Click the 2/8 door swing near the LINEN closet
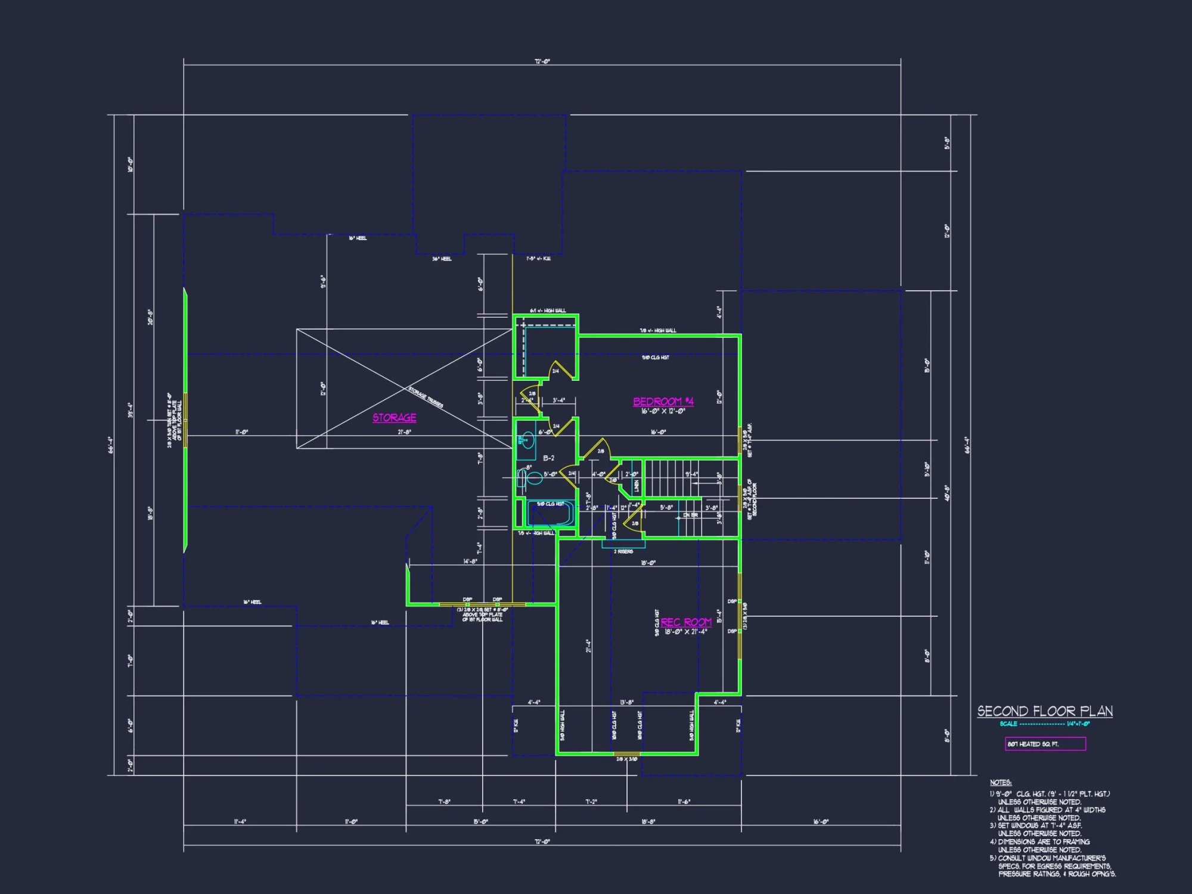The height and width of the screenshot is (894, 1192). 611,477
